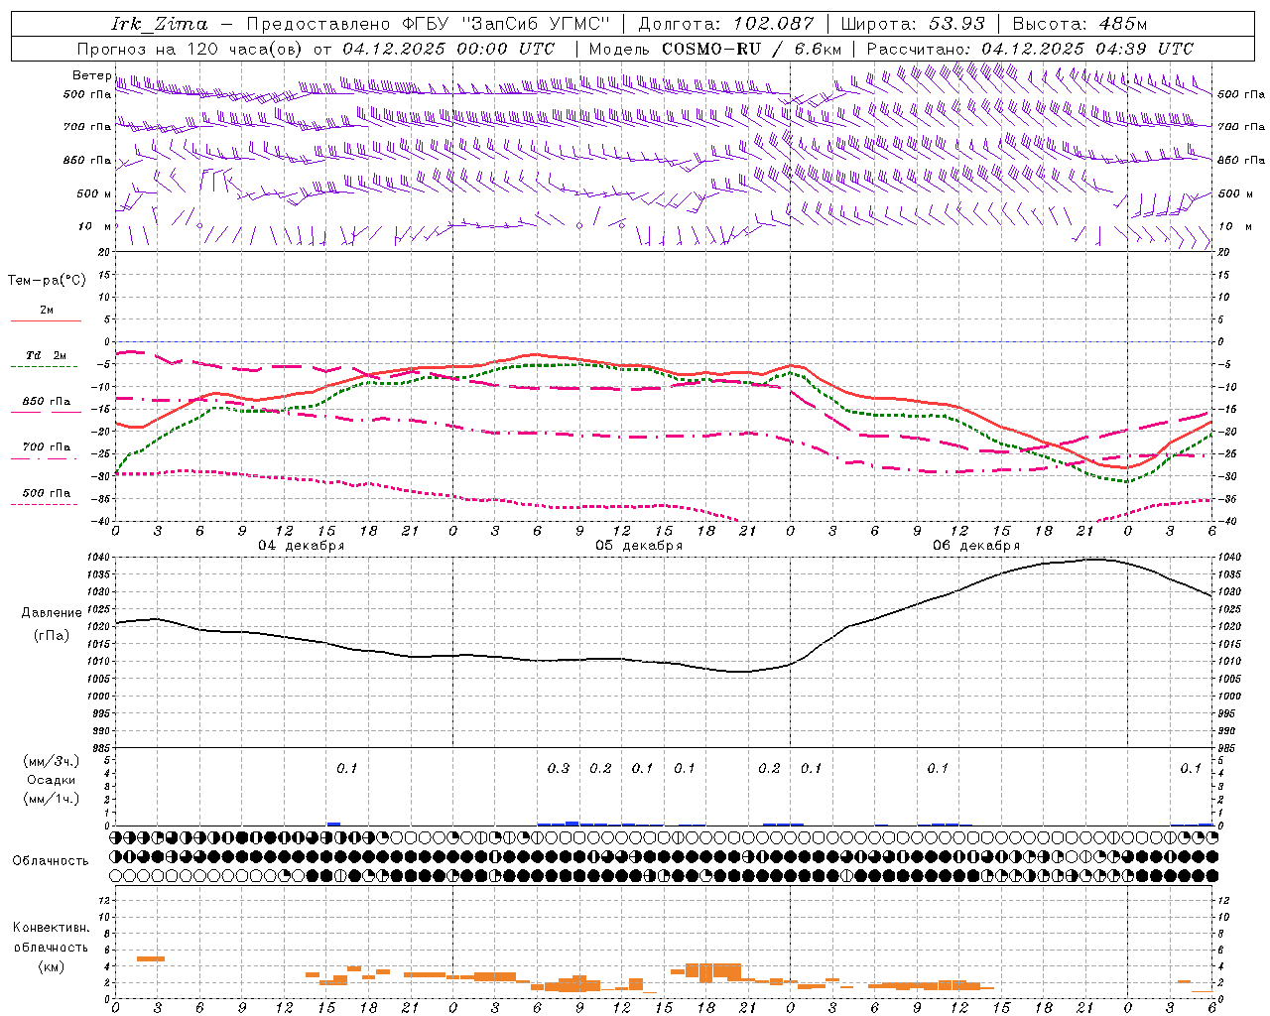Click the (мм/3ч.) unit label

(x=52, y=761)
